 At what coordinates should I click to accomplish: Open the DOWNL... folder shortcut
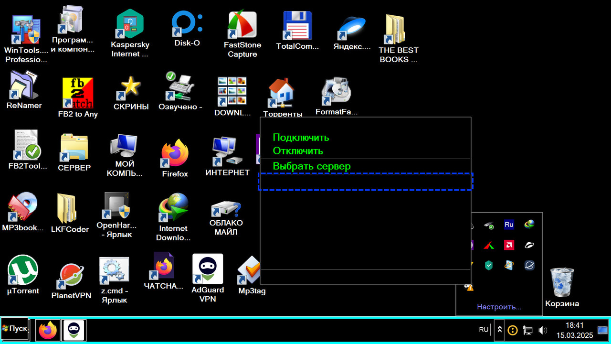(232, 97)
